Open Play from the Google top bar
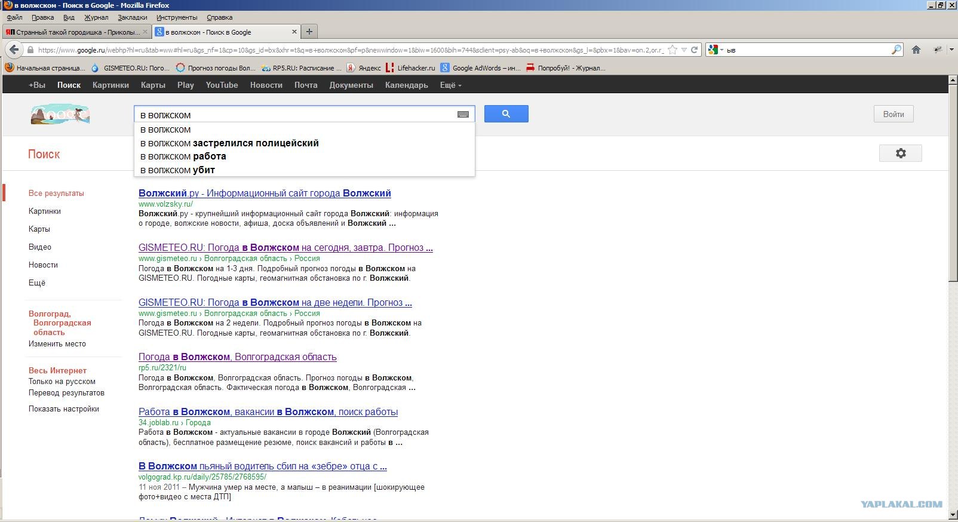958x522 pixels. tap(186, 85)
